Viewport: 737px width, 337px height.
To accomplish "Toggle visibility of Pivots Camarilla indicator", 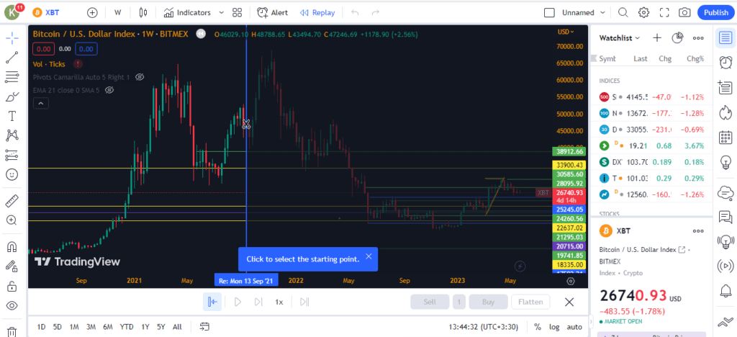I will [140, 77].
